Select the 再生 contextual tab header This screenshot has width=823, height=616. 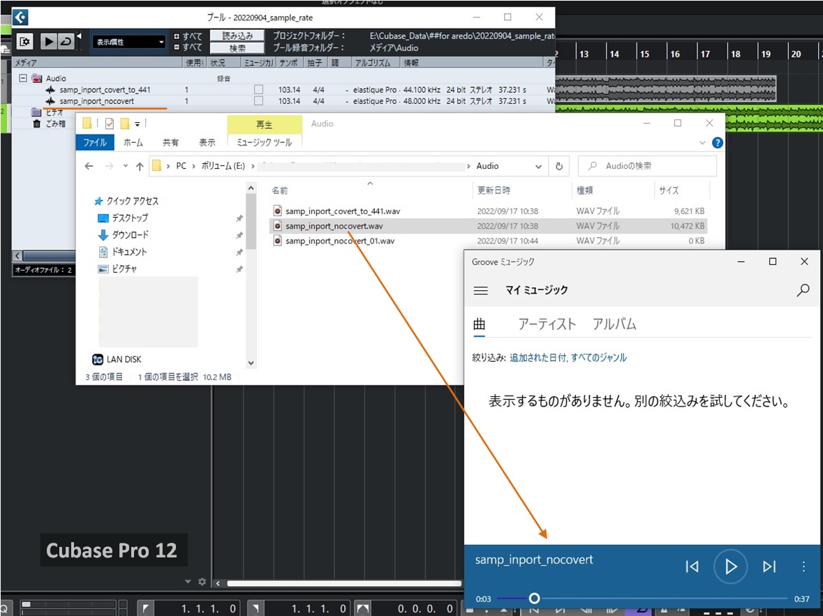[x=264, y=124]
